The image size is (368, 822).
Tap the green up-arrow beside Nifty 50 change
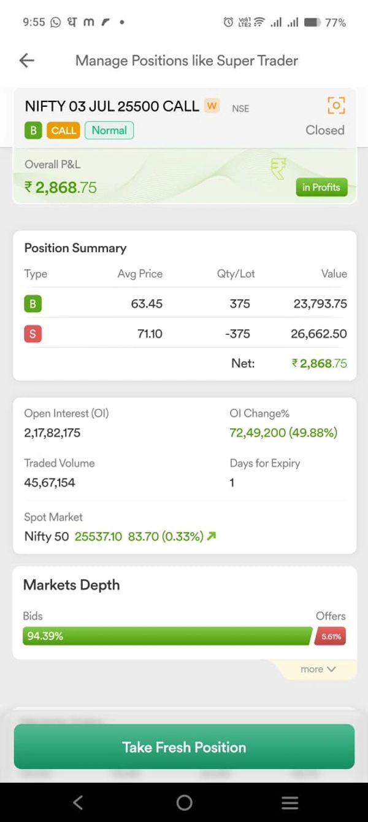tap(212, 536)
